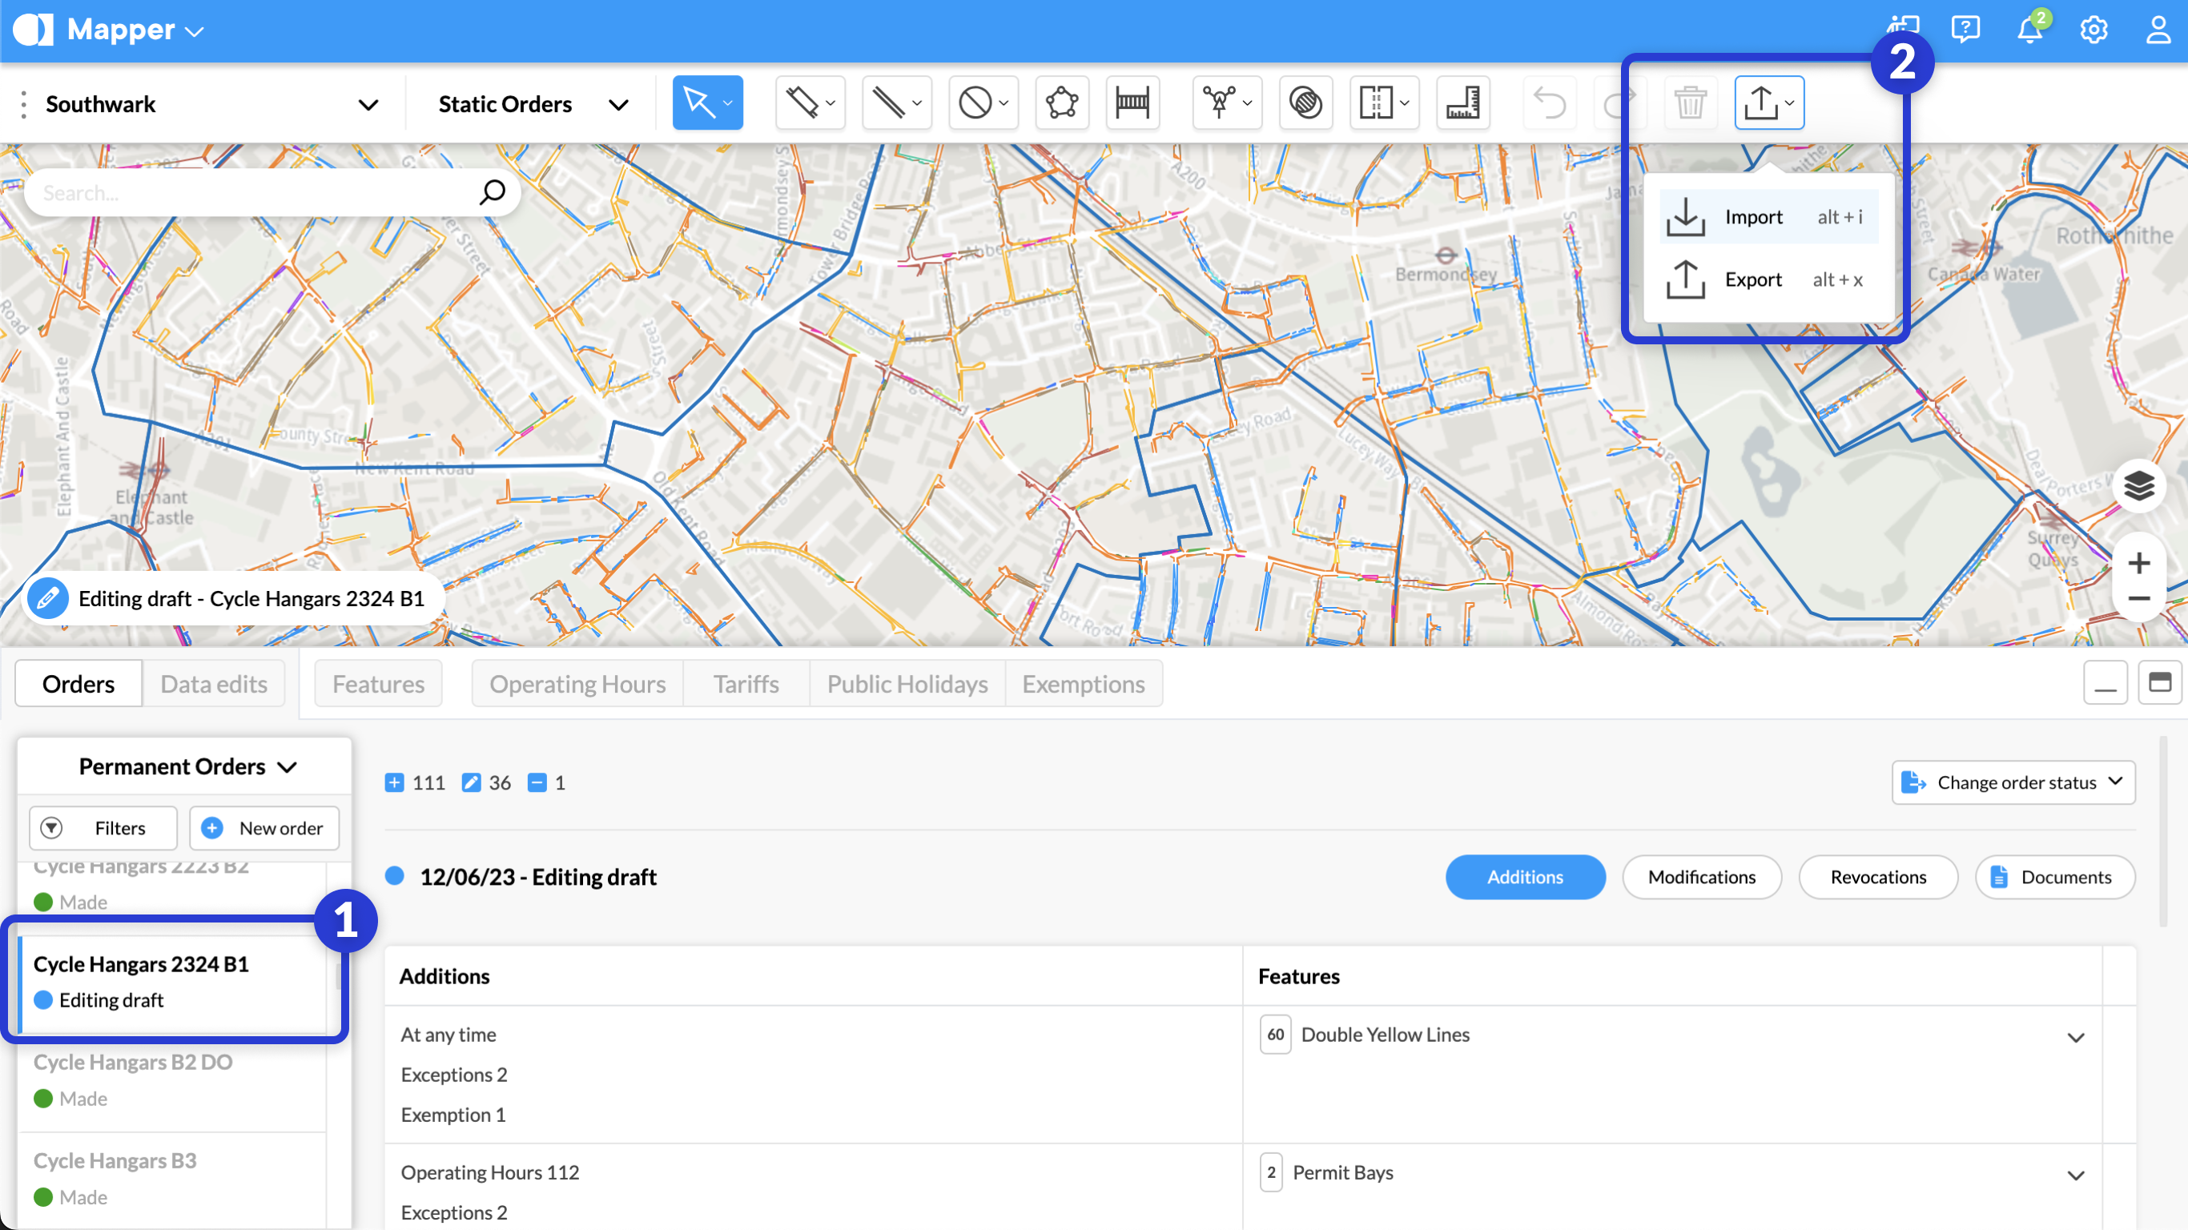Click the undo arrow icon
2188x1230 pixels.
coord(1549,102)
